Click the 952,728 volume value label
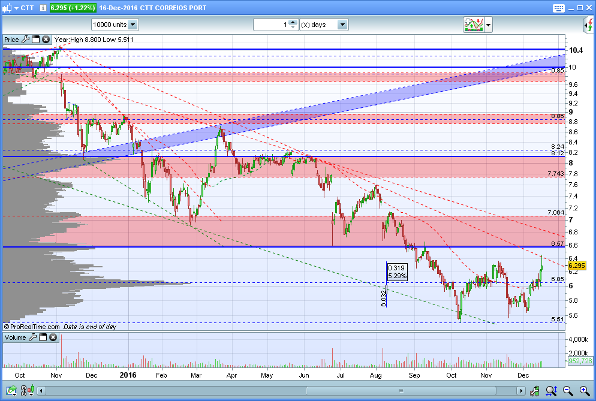This screenshot has width=596, height=401. click(x=580, y=361)
